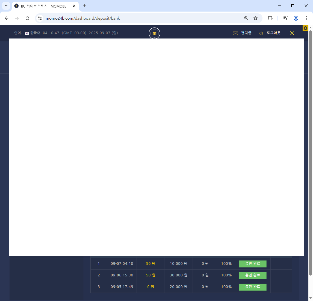Open a new browser tab
The width and height of the screenshot is (313, 301).
tap(84, 6)
